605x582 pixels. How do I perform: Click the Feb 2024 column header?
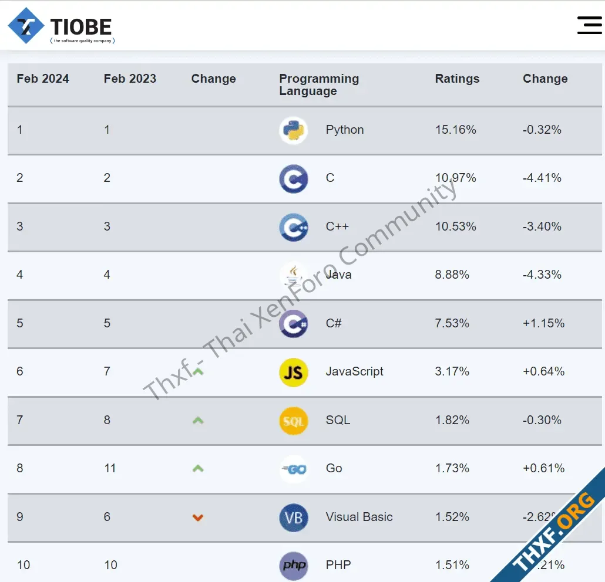click(43, 79)
